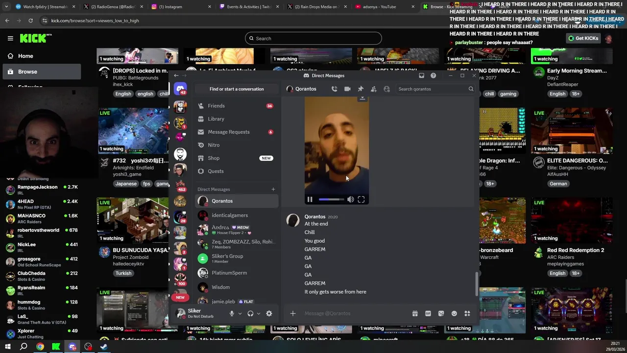The height and width of the screenshot is (353, 627).
Task: Show user profile icon in Discord header
Action: point(386,89)
